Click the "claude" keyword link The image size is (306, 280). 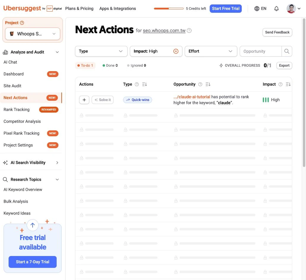point(224,103)
